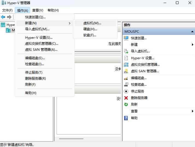Maximize the Hyper-V 管理器 window
The width and height of the screenshot is (195, 147).
coord(177,3)
